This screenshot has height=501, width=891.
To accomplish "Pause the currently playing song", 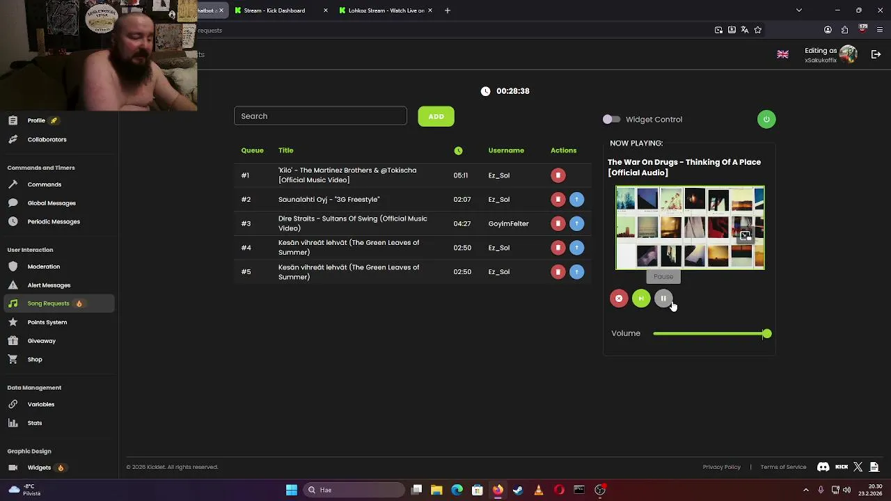I will point(663,299).
